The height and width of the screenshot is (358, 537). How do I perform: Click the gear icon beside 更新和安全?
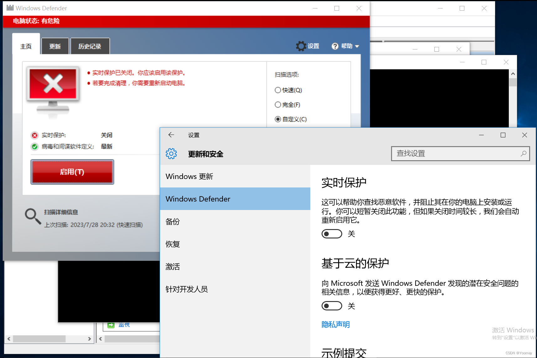171,154
